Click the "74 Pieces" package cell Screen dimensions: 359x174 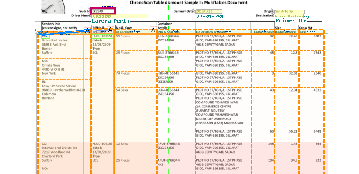click(x=123, y=73)
